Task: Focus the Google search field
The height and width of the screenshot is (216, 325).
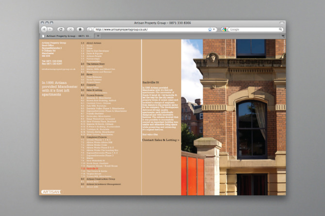Action: click(x=254, y=30)
